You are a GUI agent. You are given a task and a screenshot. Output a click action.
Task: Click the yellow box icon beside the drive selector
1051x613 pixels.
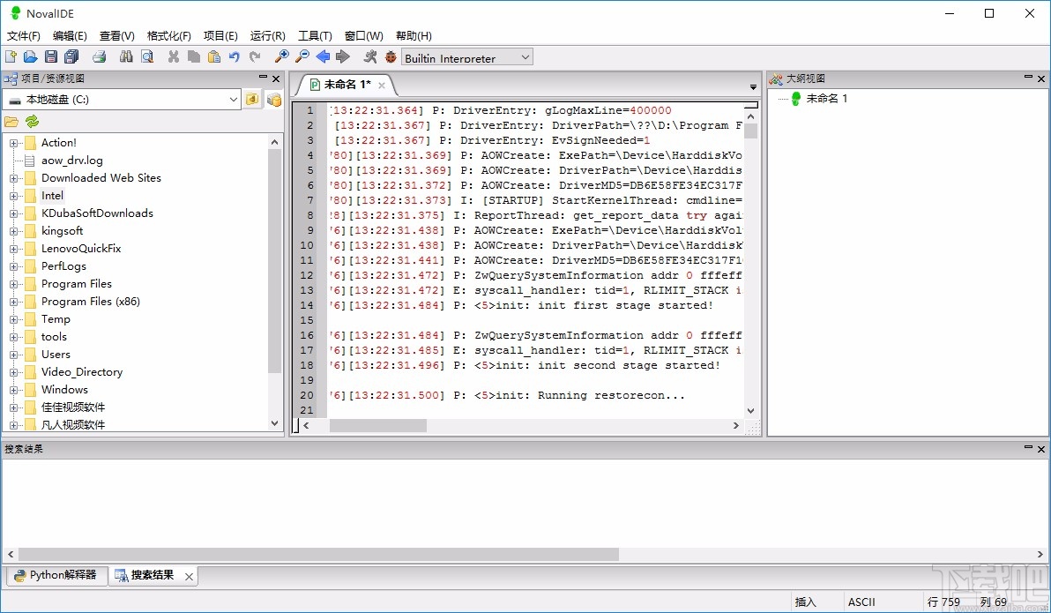click(x=274, y=100)
